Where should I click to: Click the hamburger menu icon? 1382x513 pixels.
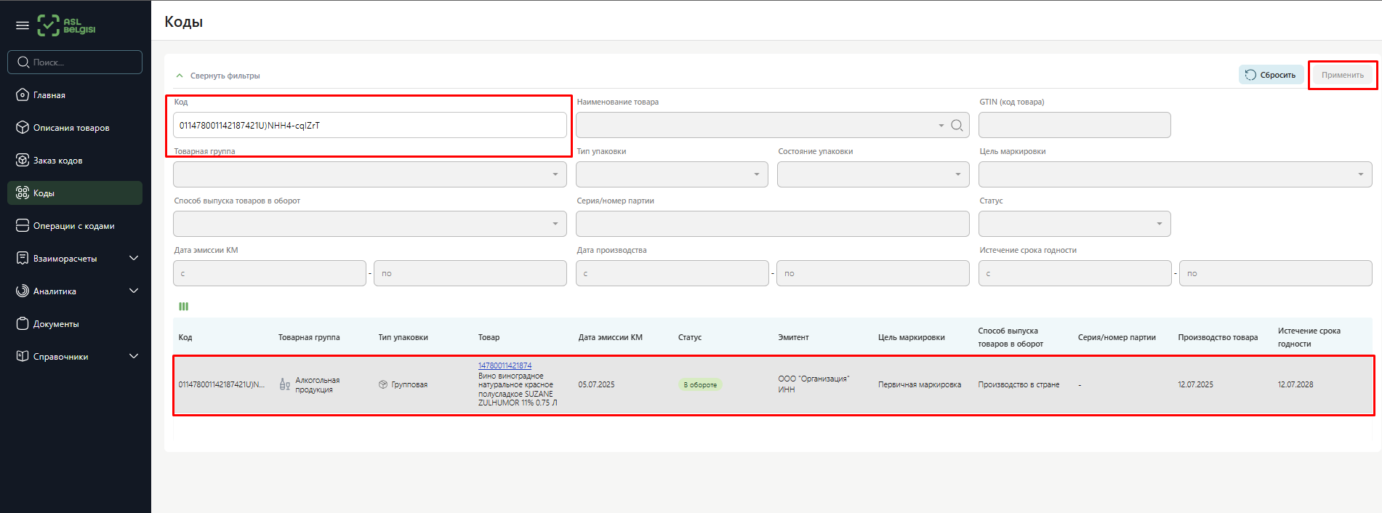click(x=23, y=25)
